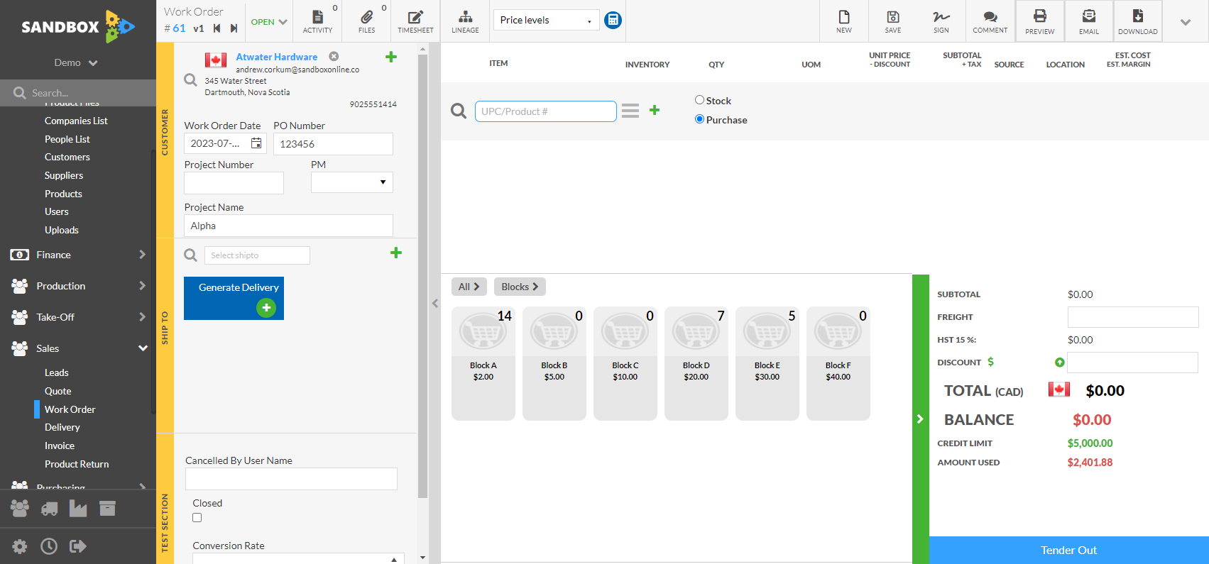
Task: Open the Atwater Hardware customer link
Action: 277,57
